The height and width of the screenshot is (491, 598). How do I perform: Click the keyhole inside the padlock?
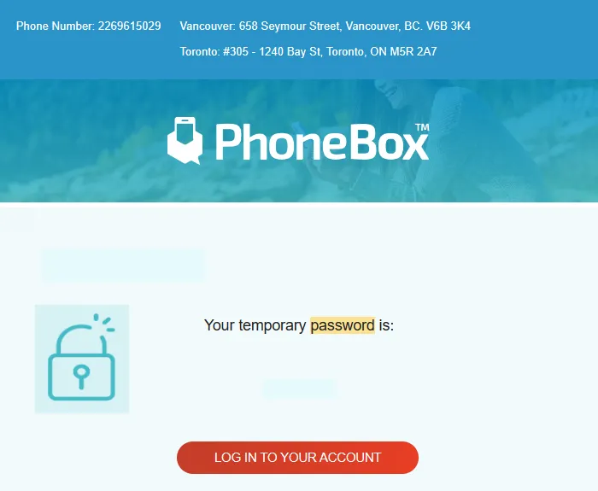click(x=81, y=377)
